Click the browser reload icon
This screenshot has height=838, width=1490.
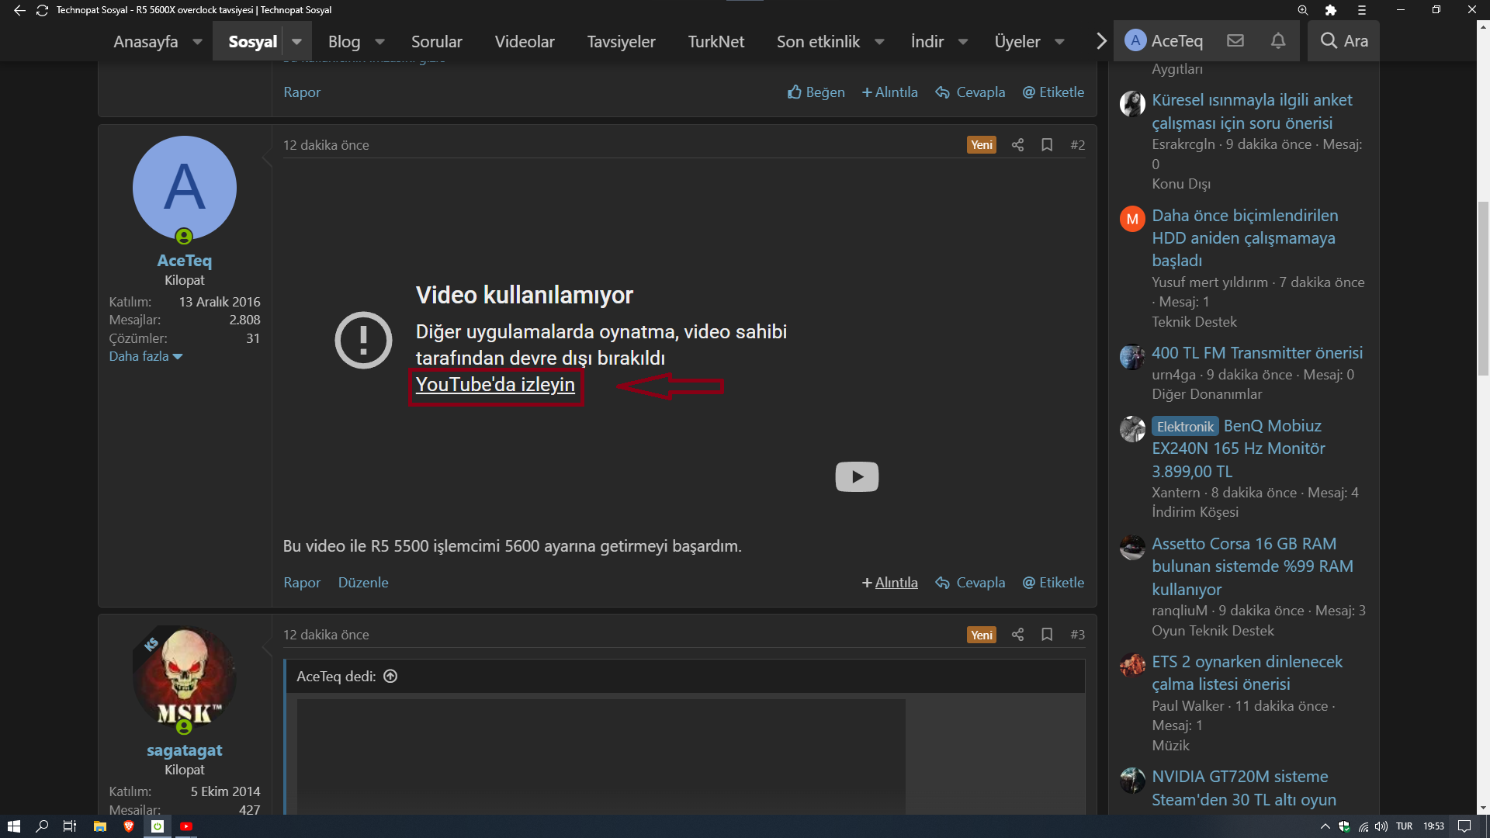click(42, 10)
